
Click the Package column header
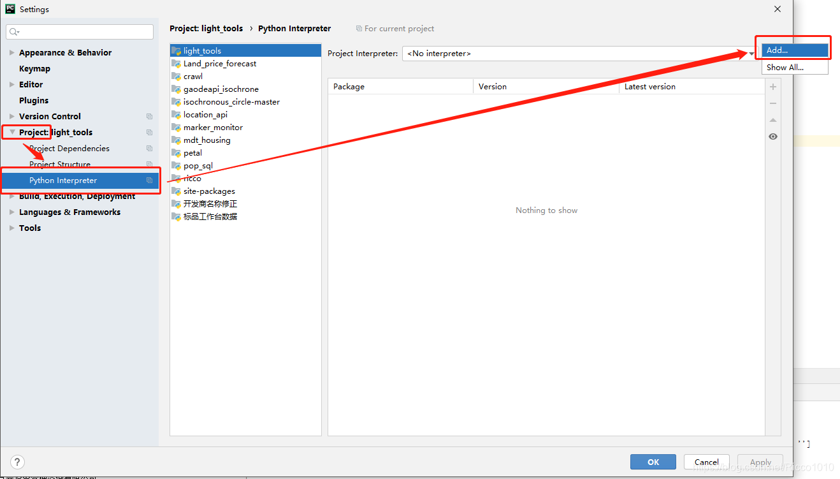[400, 87]
